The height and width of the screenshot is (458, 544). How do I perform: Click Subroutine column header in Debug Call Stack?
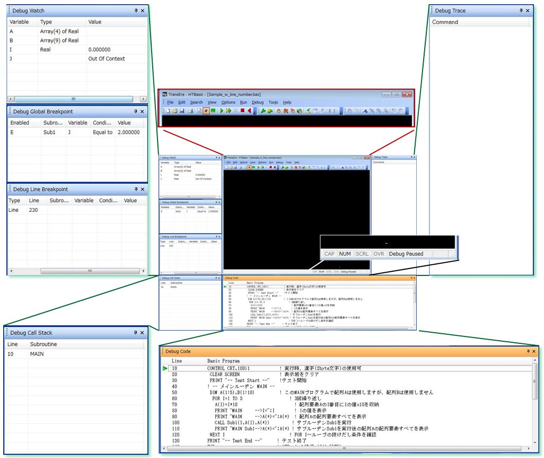coord(43,344)
